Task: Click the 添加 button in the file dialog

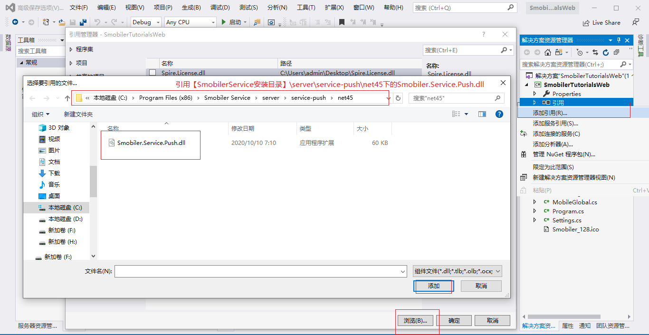Action: (x=434, y=286)
